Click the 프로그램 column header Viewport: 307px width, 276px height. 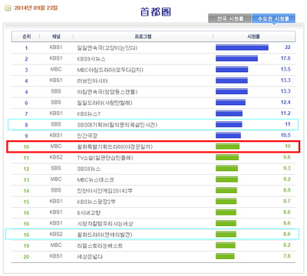coord(143,37)
